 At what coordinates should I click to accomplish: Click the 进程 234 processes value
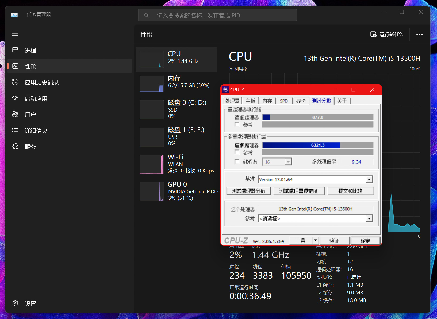pyautogui.click(x=237, y=275)
